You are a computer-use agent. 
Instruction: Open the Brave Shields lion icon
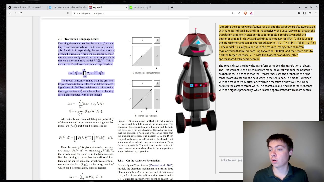pyautogui.click(x=245, y=13)
